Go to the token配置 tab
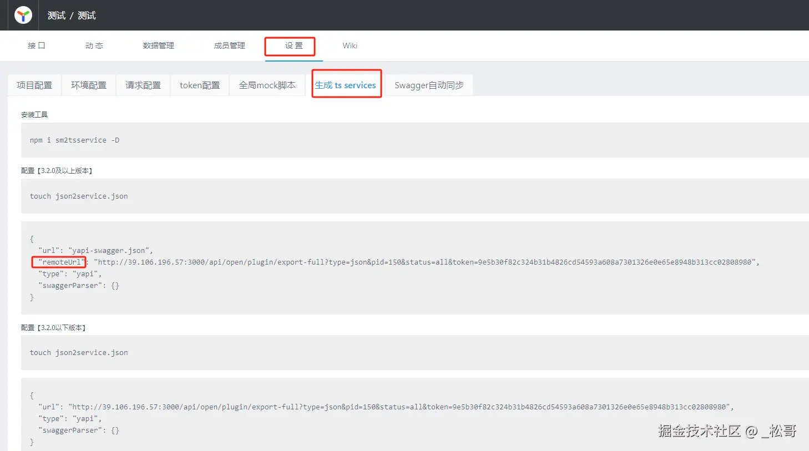The width and height of the screenshot is (809, 451). coord(200,85)
